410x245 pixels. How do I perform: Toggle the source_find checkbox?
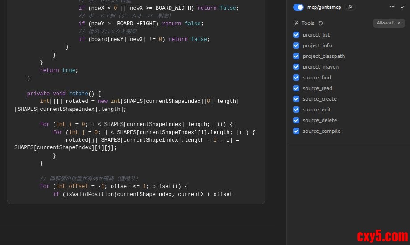pos(296,78)
